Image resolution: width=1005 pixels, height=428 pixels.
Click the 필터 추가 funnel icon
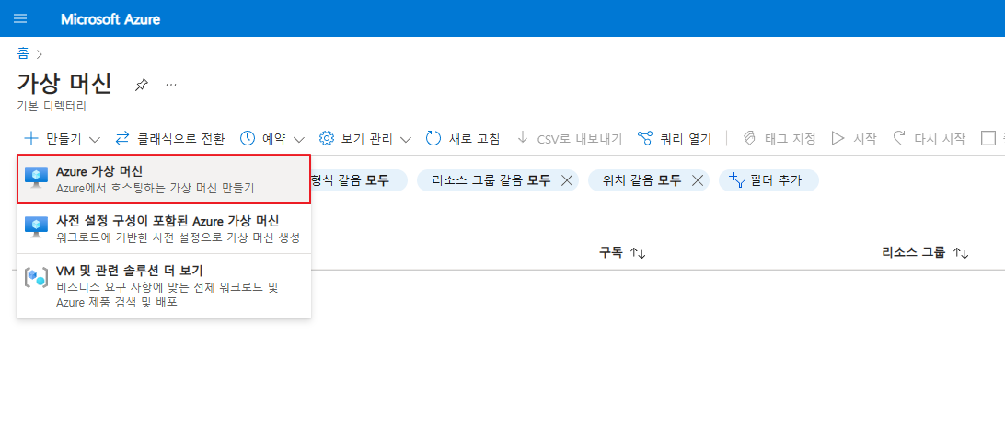738,180
